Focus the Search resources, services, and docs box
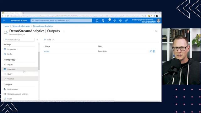This screenshot has width=201, height=113. 61,20
